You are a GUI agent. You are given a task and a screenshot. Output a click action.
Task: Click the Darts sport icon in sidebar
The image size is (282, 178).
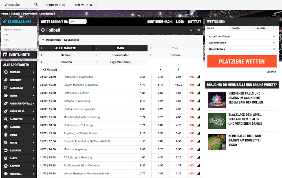click(6, 158)
